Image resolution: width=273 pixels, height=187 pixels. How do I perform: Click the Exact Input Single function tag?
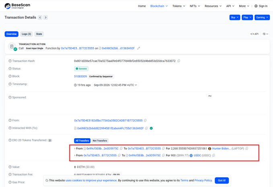(x=35, y=48)
